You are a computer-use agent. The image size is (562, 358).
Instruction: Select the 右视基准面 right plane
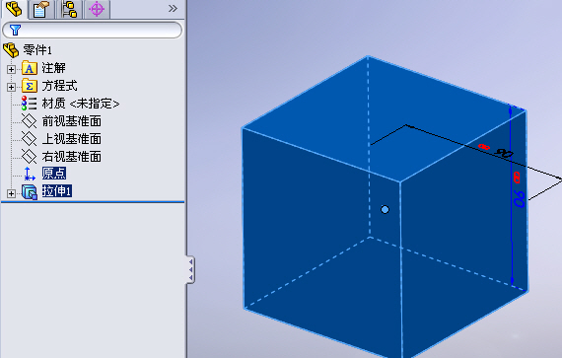[72, 156]
